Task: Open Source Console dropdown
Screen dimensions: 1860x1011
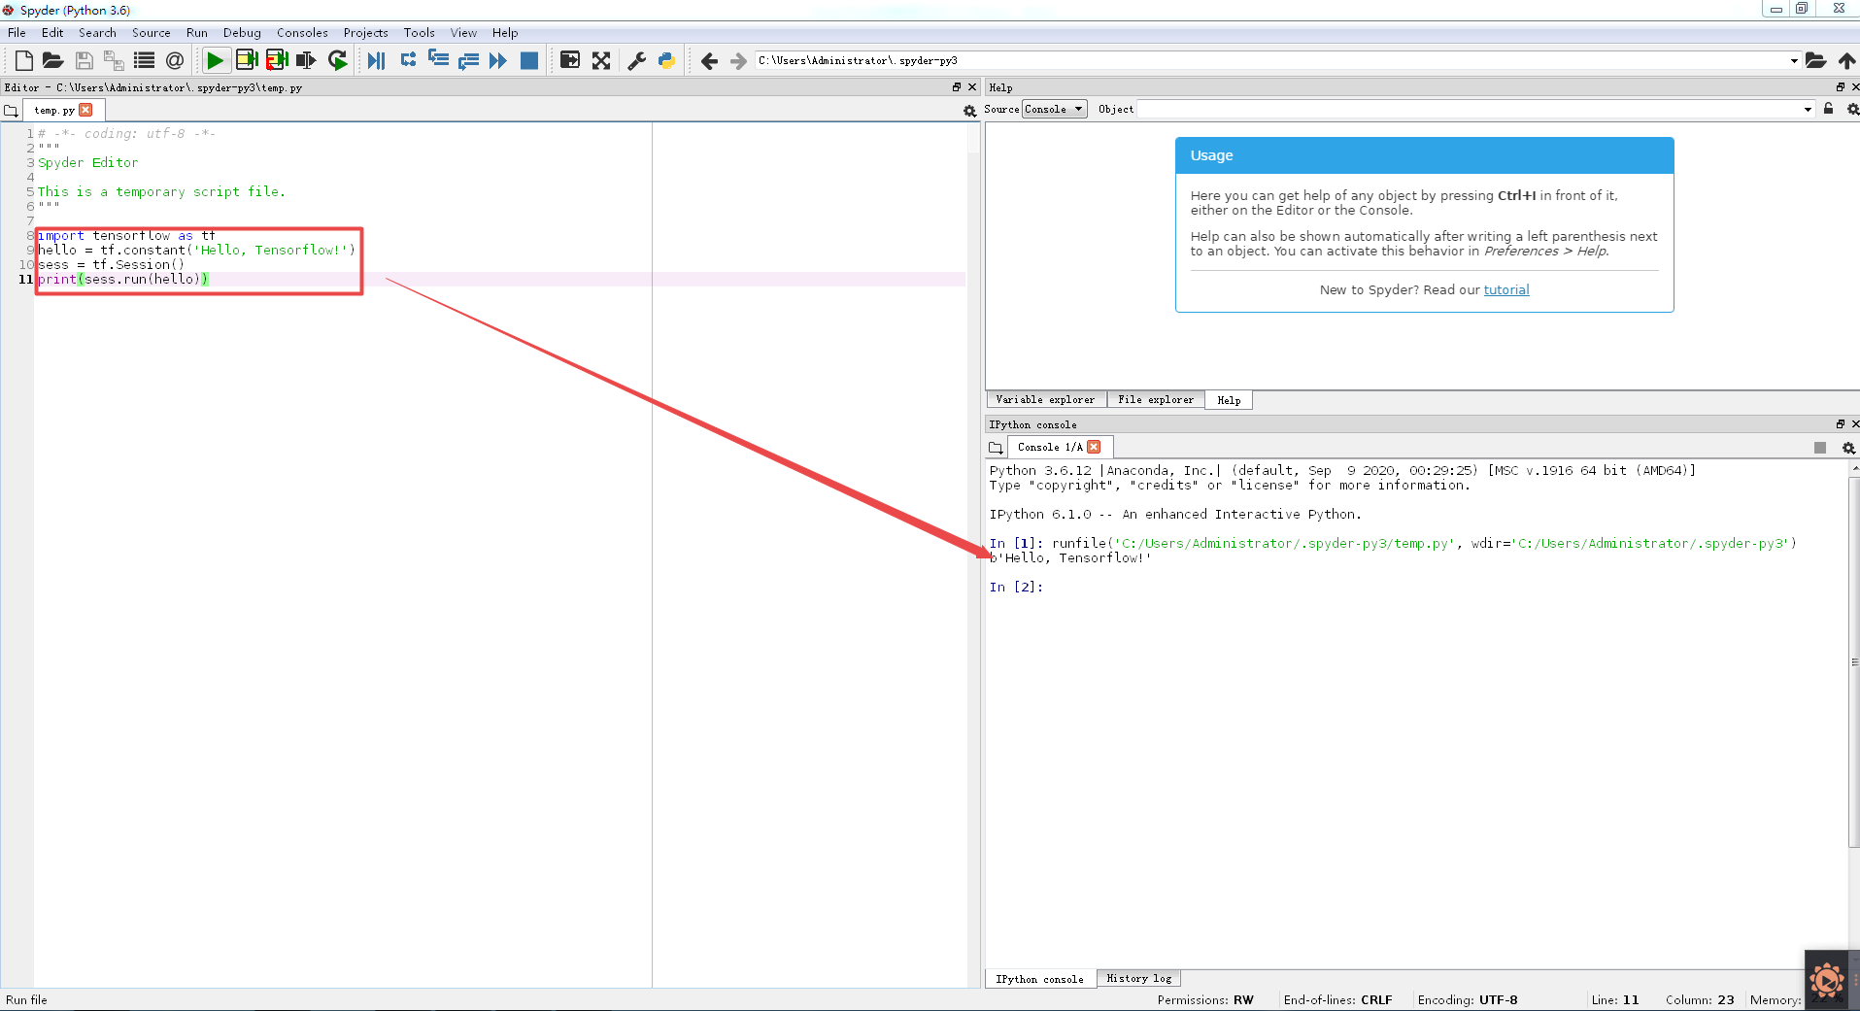Action: pos(1055,109)
